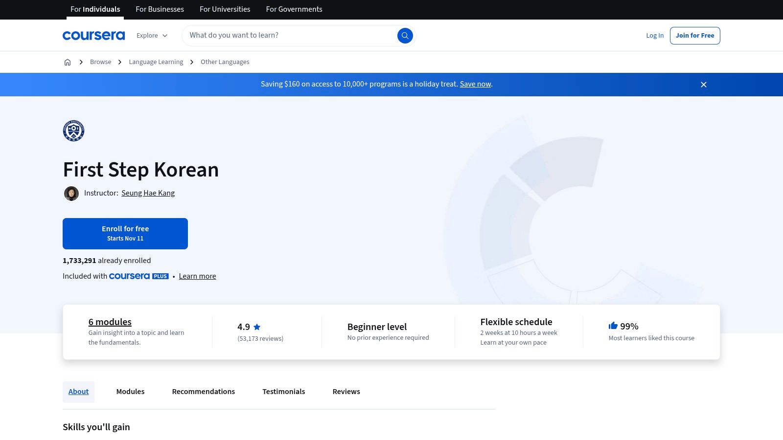Select For Universities in the top navigation
This screenshot has width=783, height=440.
pos(225,9)
